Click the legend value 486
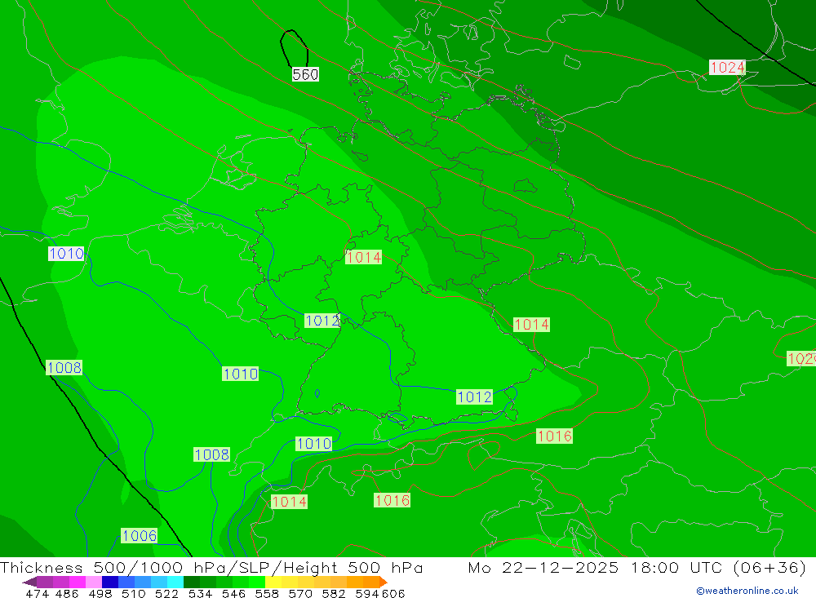Image resolution: width=816 pixels, height=598 pixels. coord(67,593)
